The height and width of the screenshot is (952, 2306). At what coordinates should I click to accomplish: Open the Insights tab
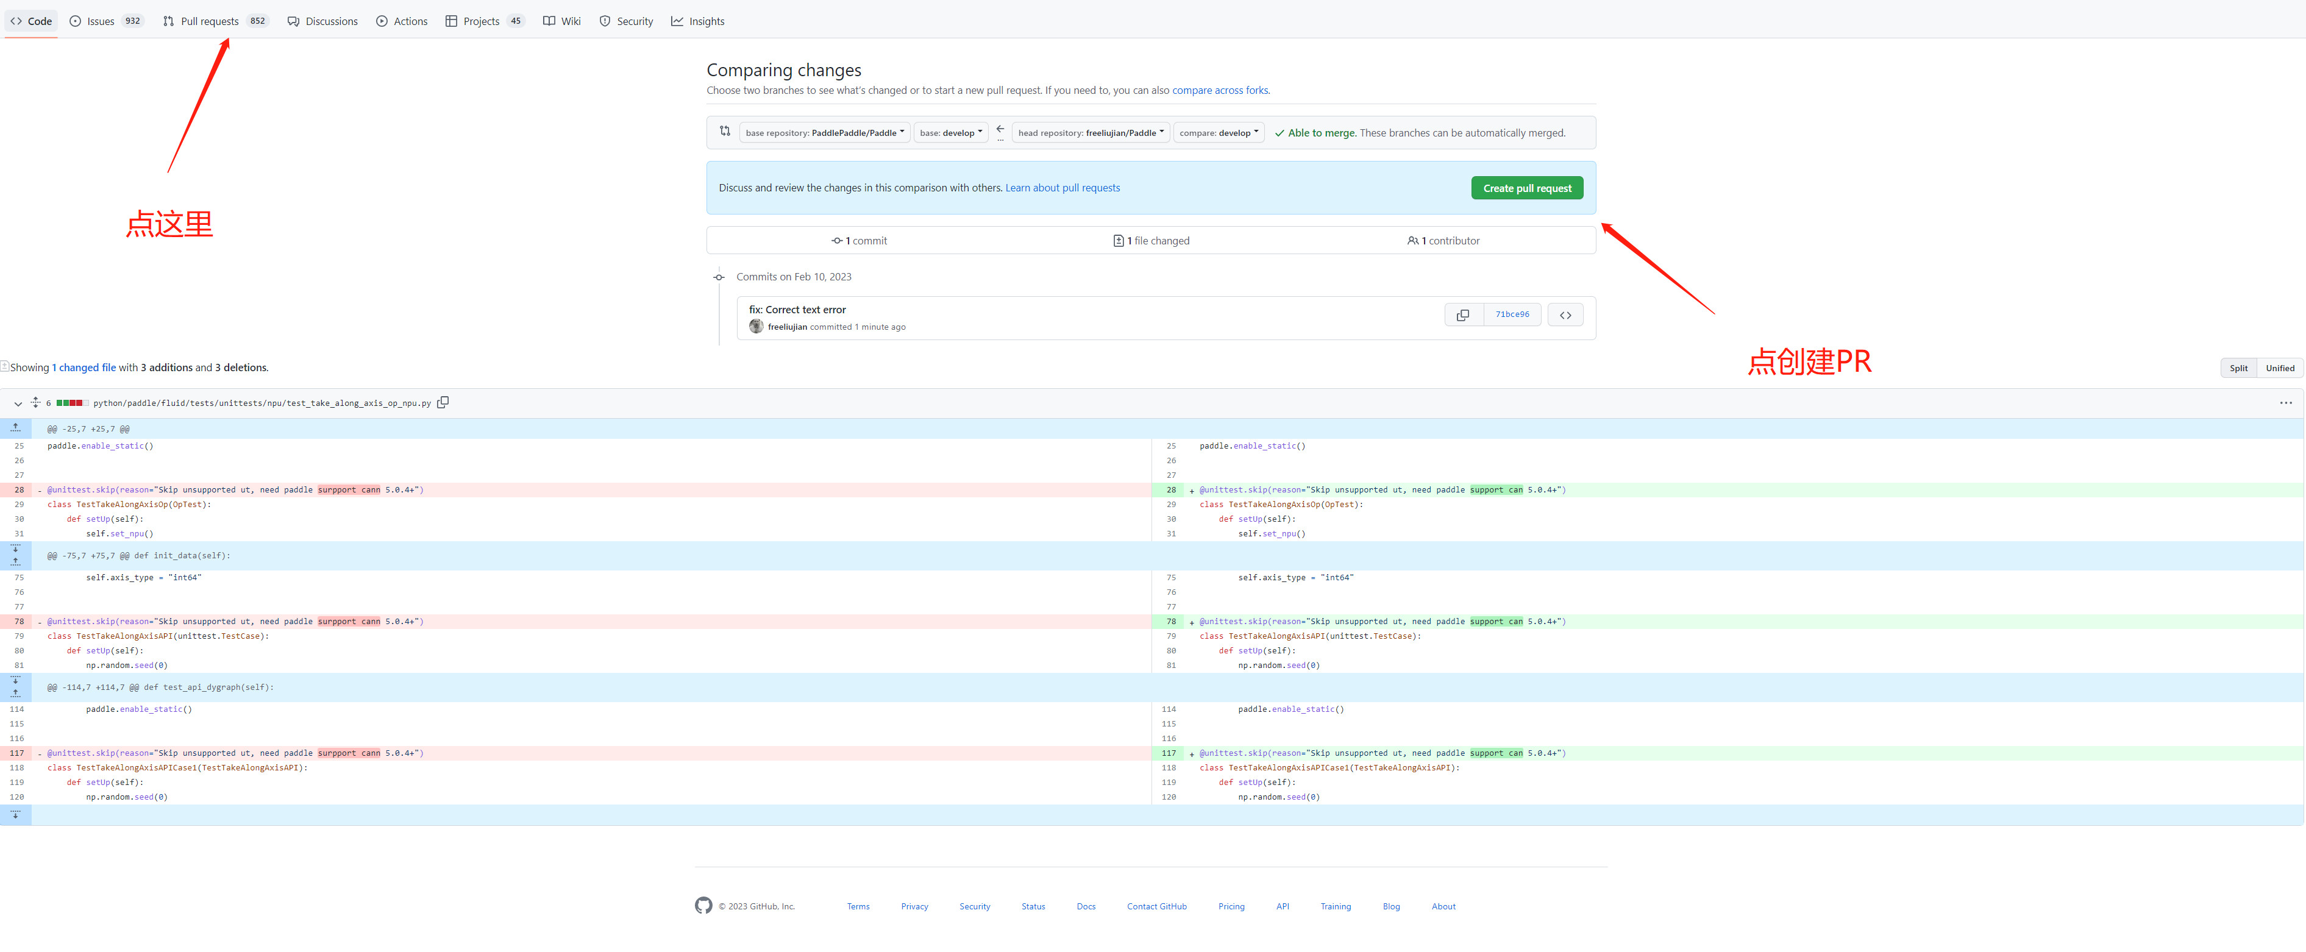pos(697,21)
